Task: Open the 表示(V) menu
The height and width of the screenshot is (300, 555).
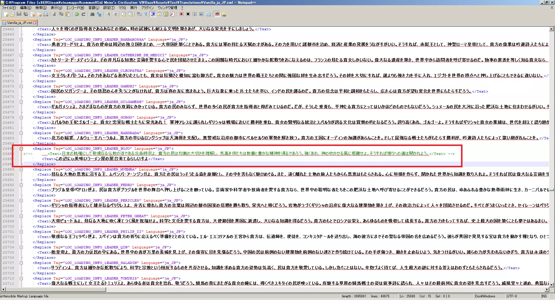Action: (56, 8)
